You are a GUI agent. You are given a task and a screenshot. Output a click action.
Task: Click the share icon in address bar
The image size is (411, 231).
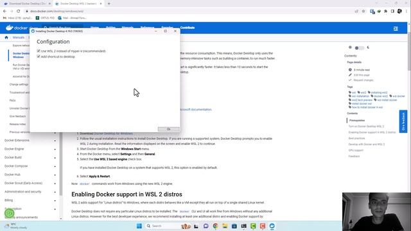pos(356,12)
